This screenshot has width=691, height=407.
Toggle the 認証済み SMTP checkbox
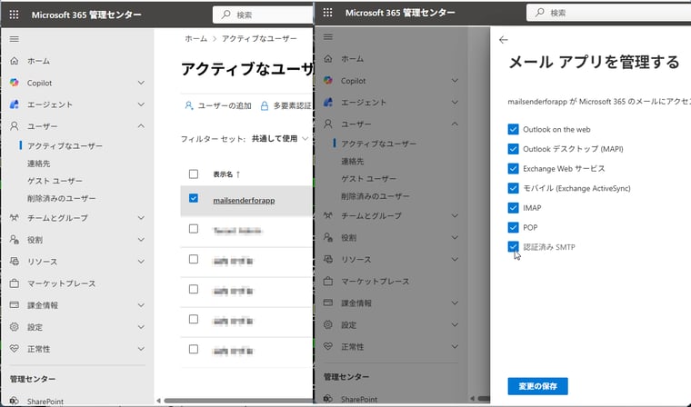tap(513, 247)
